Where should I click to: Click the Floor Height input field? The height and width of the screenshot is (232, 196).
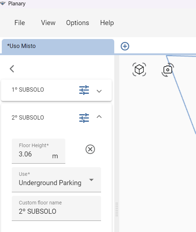pyautogui.click(x=39, y=151)
